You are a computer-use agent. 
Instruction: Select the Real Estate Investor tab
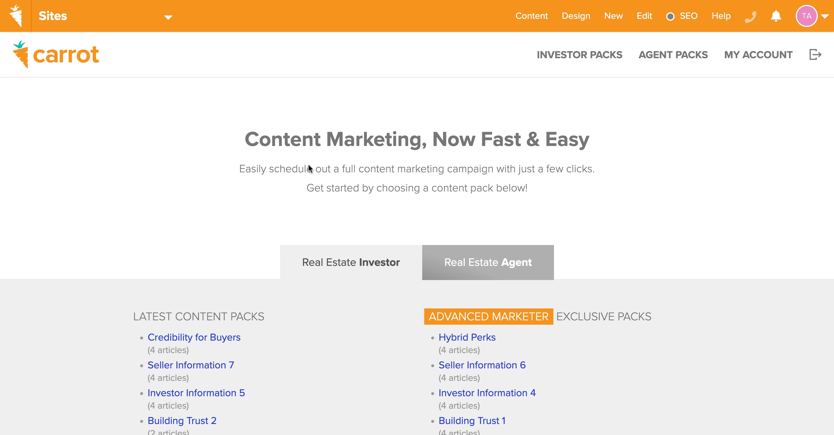[x=351, y=262]
